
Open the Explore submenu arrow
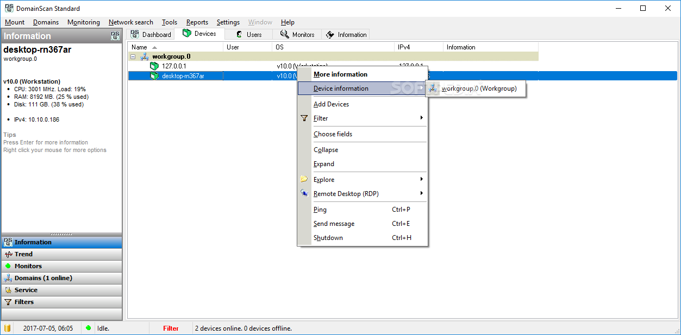pyautogui.click(x=421, y=179)
